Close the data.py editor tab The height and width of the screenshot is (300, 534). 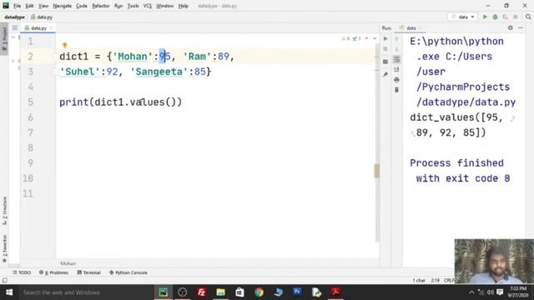click(x=51, y=28)
